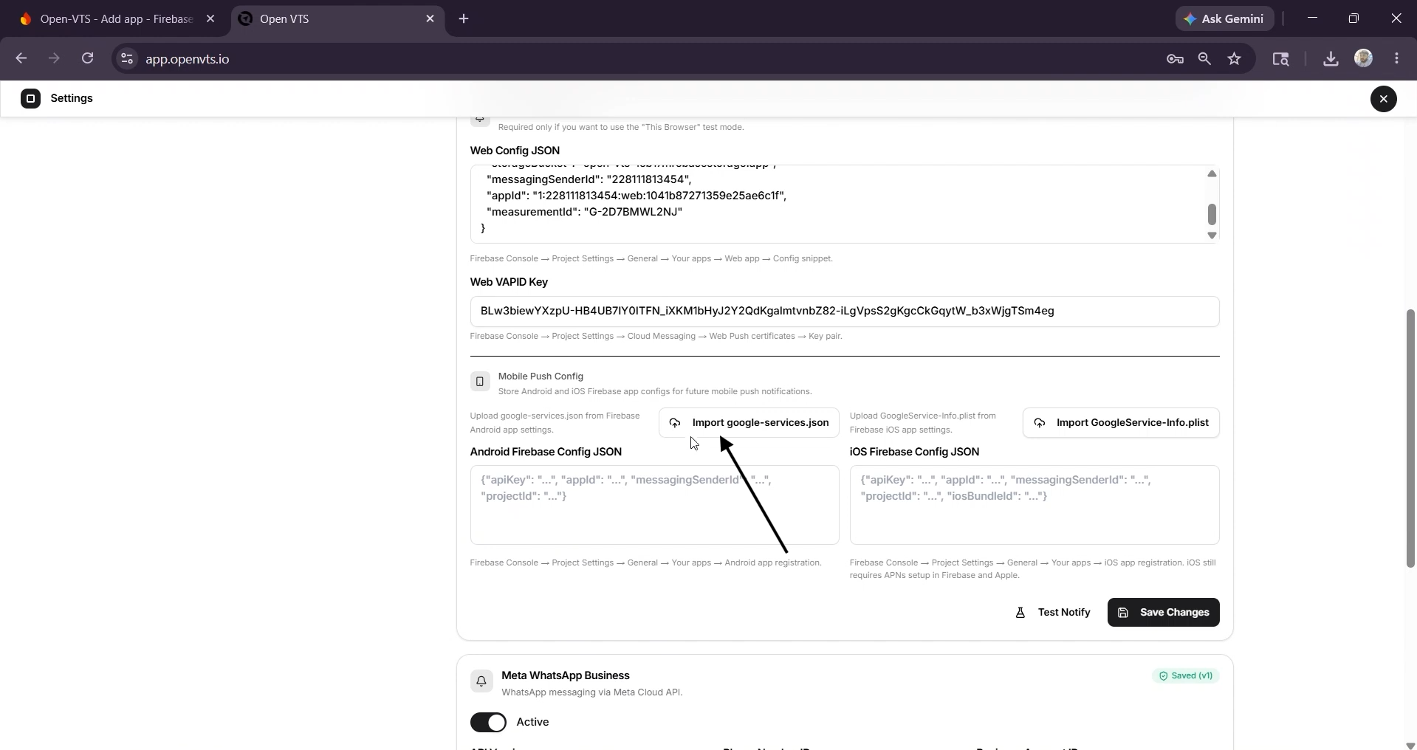Click the tab search icon in toolbar
The image size is (1417, 750).
pos(1280,59)
